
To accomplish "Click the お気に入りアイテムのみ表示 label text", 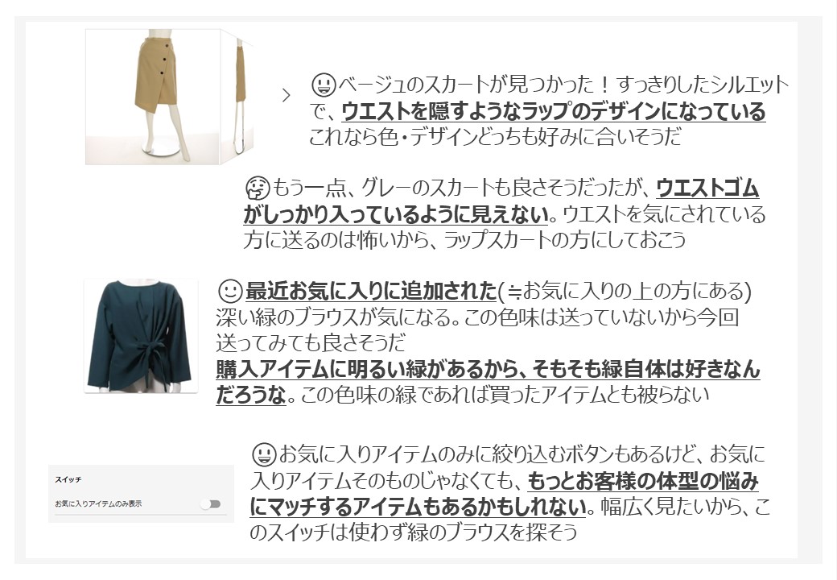I will 98,503.
